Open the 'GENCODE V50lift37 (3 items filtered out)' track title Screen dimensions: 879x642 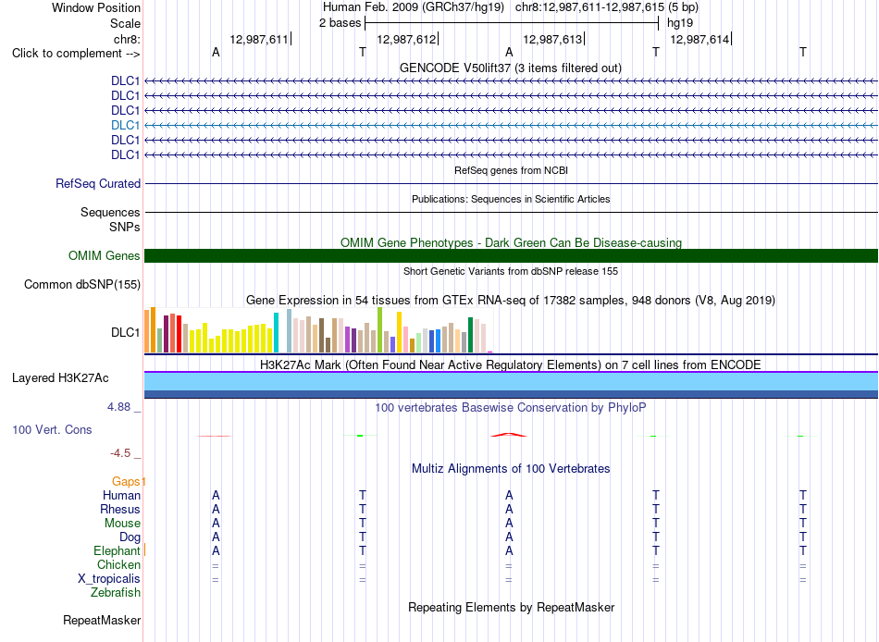[510, 68]
